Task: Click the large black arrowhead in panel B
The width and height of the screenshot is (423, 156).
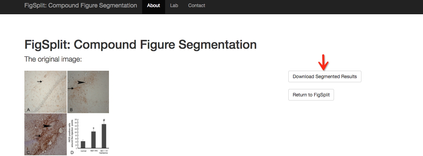Action: [x=81, y=82]
